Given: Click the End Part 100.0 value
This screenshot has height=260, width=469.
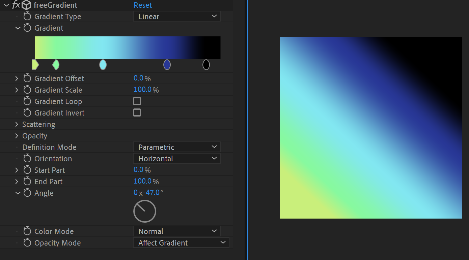Looking at the screenshot, I should (x=143, y=182).
